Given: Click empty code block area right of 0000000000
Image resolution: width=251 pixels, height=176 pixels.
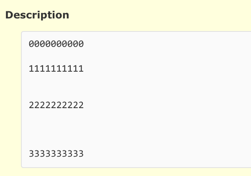Looking at the screenshot, I should click(166, 44).
